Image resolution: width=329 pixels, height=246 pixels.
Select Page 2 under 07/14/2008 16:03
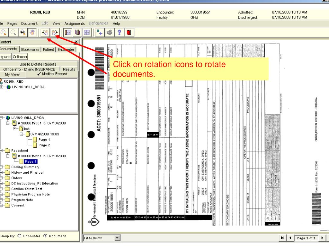point(44,145)
